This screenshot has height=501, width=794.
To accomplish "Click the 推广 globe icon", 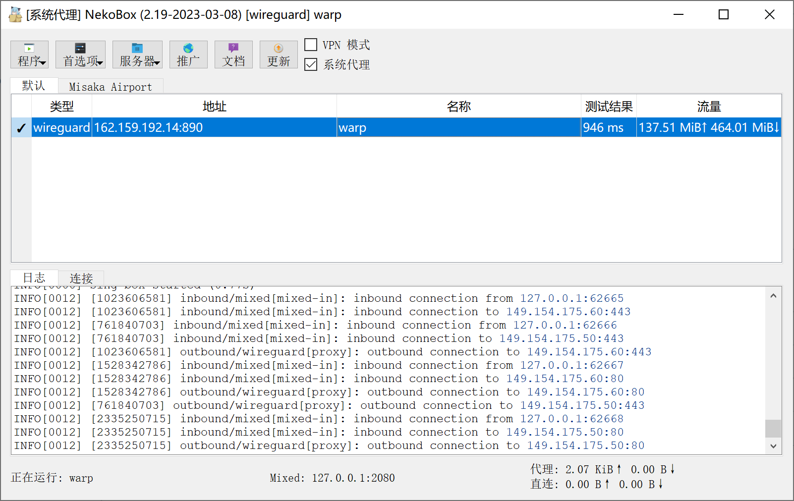I will pyautogui.click(x=188, y=49).
